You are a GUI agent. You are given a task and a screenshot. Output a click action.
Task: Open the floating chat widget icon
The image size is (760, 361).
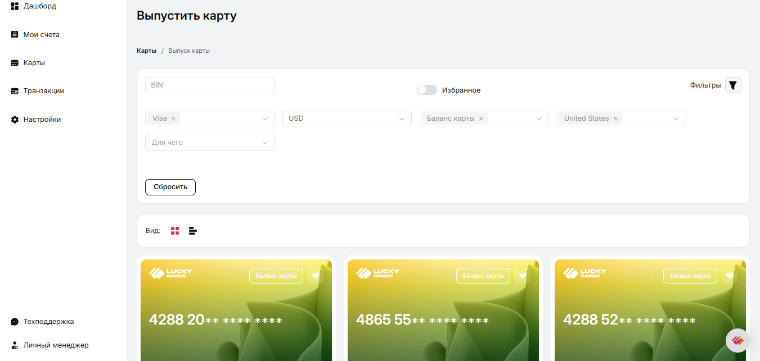click(x=737, y=340)
